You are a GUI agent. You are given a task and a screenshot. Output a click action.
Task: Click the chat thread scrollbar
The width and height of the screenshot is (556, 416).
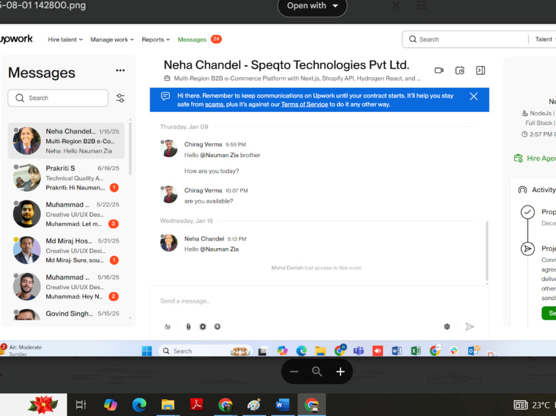(x=487, y=251)
